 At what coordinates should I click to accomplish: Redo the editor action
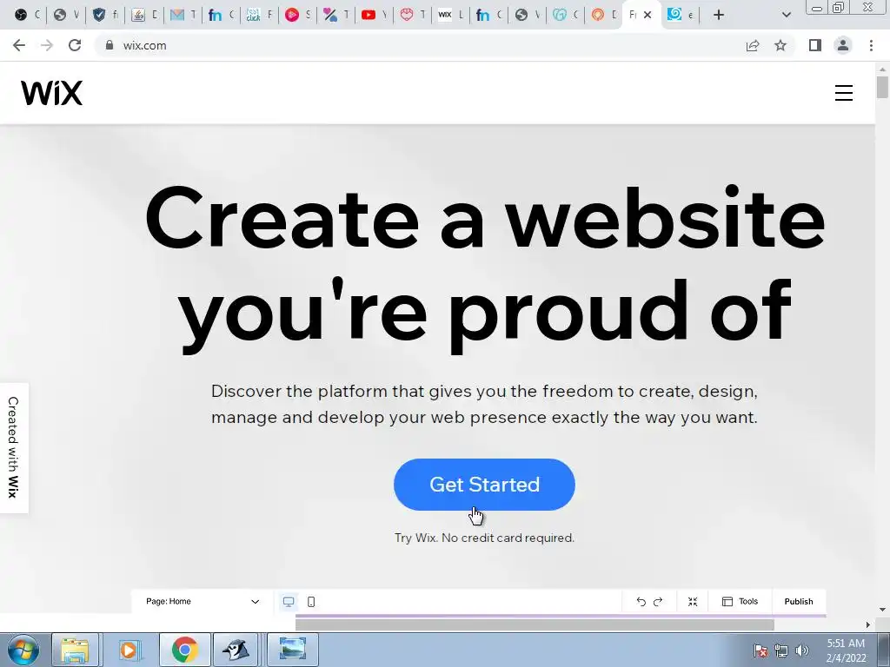tap(658, 602)
